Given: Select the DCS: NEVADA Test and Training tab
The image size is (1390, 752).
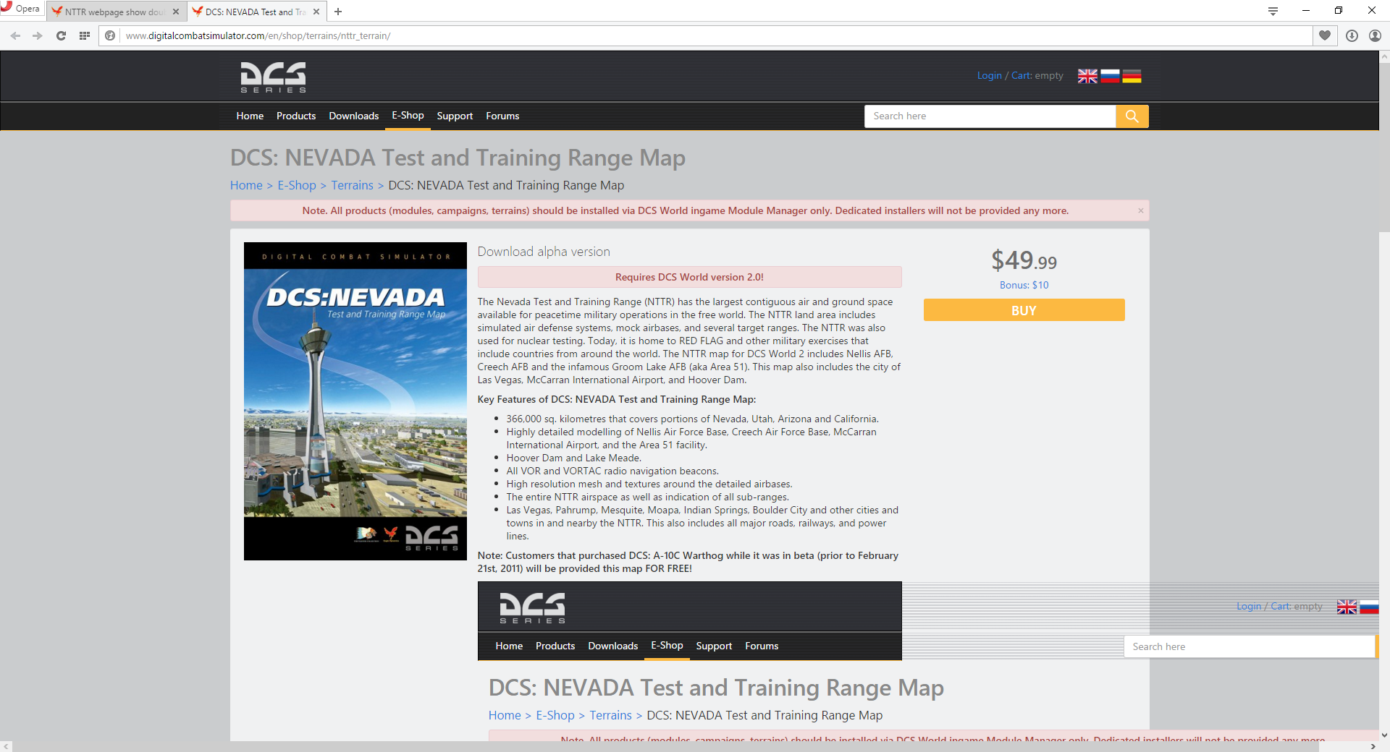Looking at the screenshot, I should click(256, 12).
